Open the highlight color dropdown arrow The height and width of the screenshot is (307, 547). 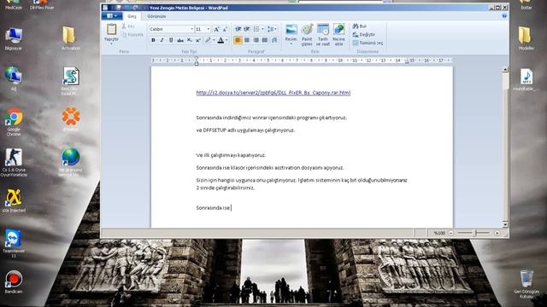tap(214, 40)
